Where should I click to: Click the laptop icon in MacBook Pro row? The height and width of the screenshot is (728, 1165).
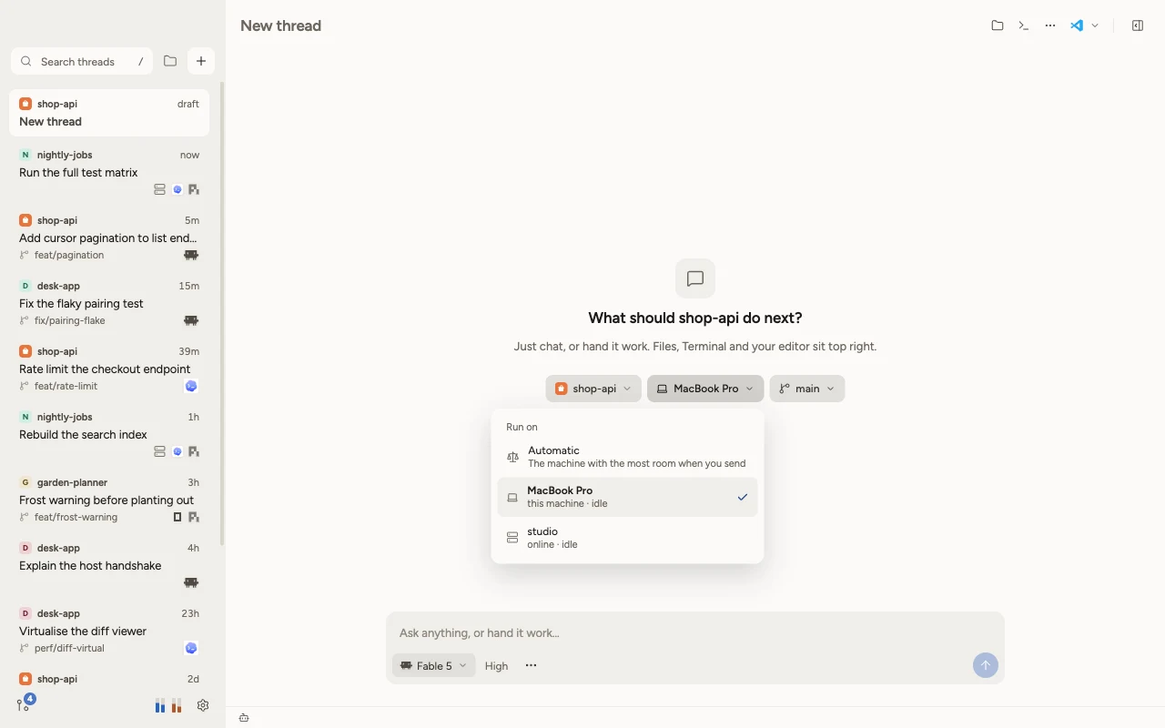pos(512,497)
